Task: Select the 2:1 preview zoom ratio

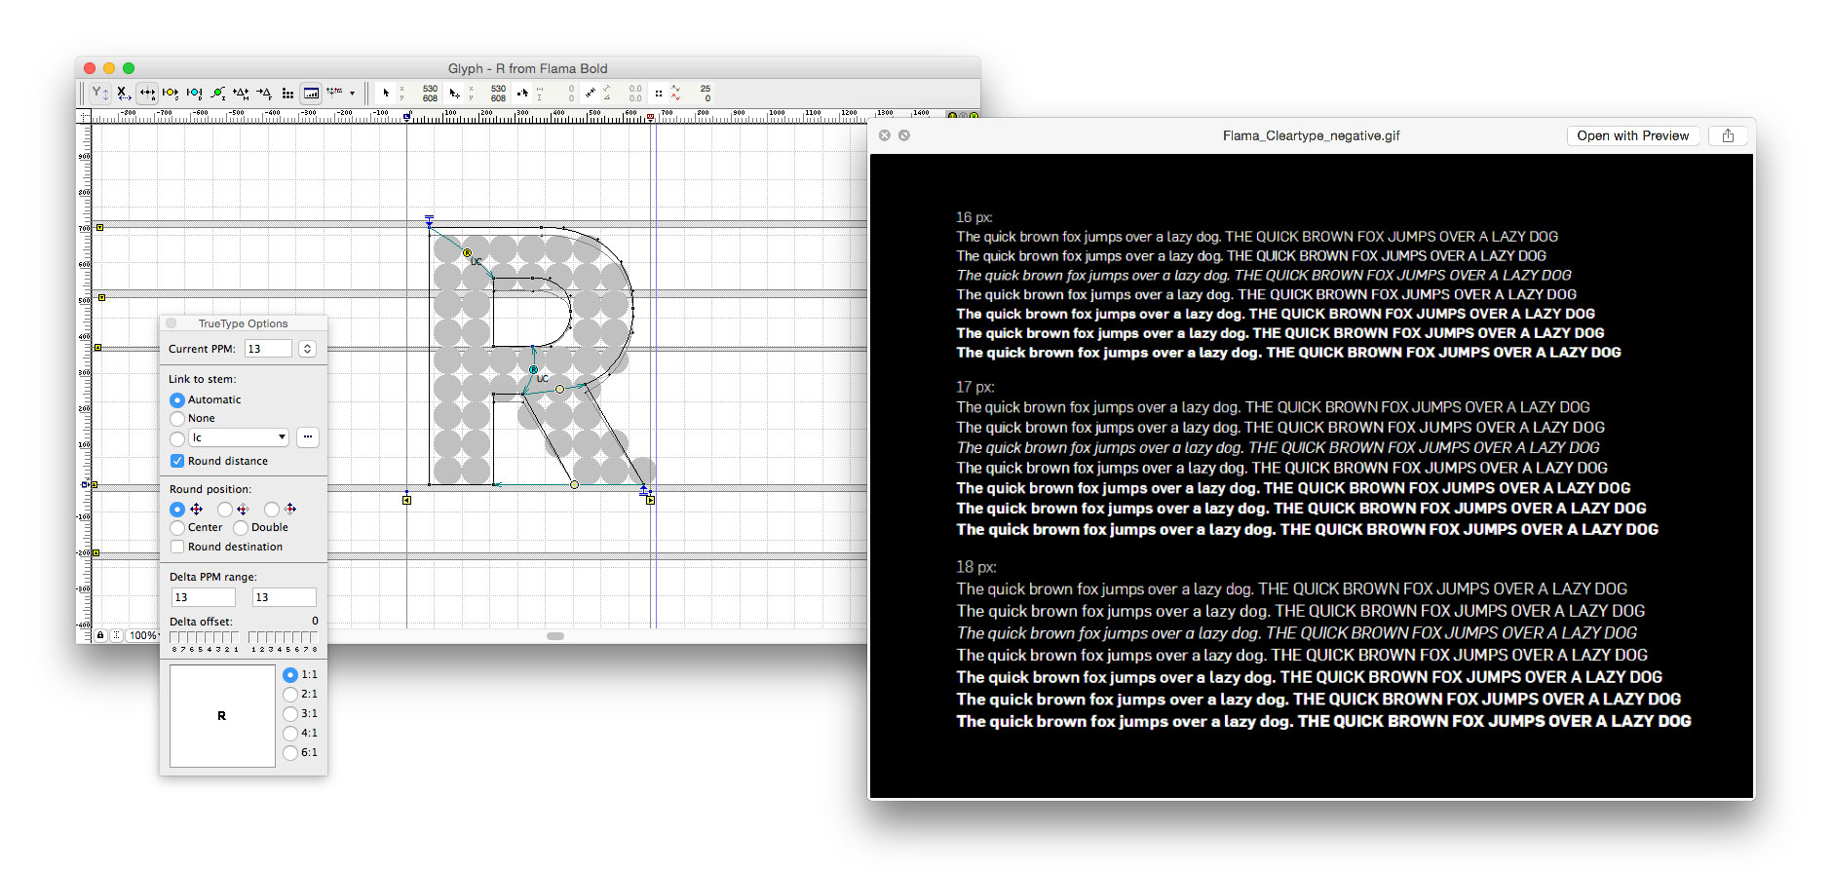Action: pos(290,694)
